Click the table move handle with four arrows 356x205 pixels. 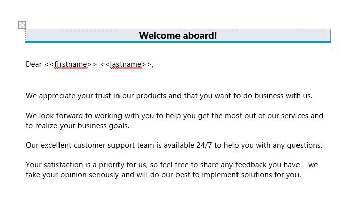pos(22,25)
